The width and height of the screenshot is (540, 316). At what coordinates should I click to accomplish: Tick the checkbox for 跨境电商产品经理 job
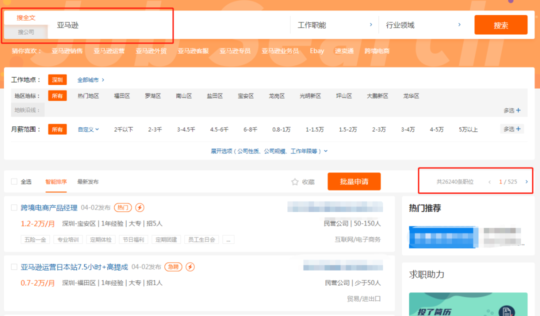click(14, 207)
